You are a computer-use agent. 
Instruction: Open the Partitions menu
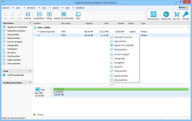click(31, 8)
